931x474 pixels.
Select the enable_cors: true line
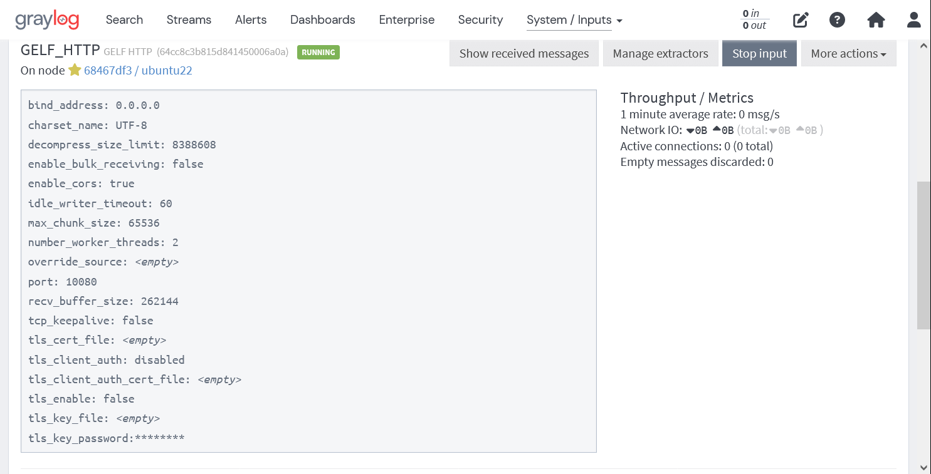82,183
